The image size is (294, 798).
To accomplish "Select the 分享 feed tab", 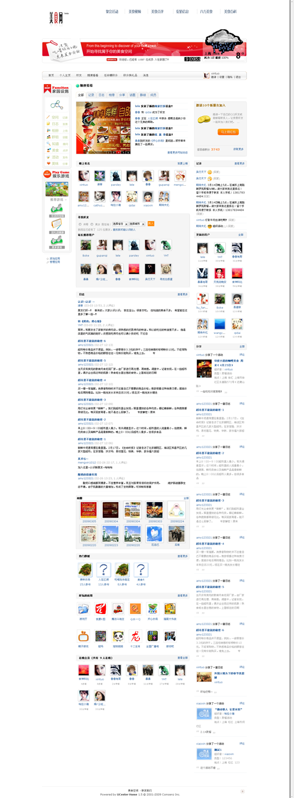I will coord(122,95).
